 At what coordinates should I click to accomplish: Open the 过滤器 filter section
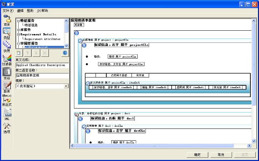[7, 60]
